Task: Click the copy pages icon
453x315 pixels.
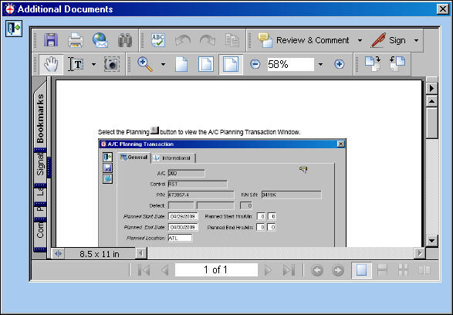Action: point(232,40)
